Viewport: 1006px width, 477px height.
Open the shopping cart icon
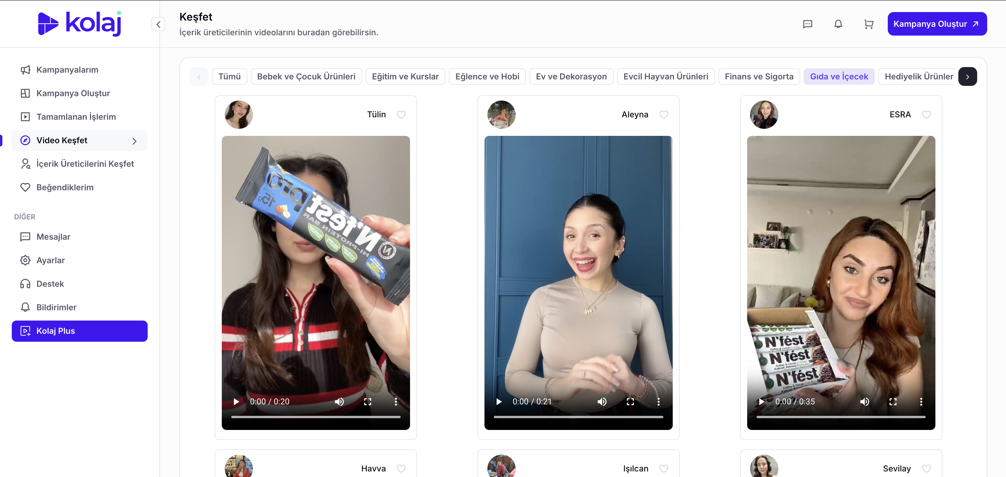click(869, 24)
